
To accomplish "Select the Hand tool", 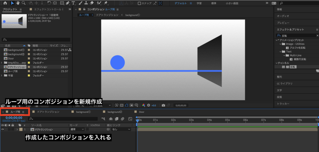I will pyautogui.click(x=18, y=3).
